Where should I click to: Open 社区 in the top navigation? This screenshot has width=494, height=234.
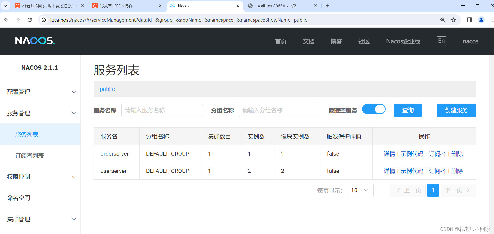pyautogui.click(x=364, y=41)
